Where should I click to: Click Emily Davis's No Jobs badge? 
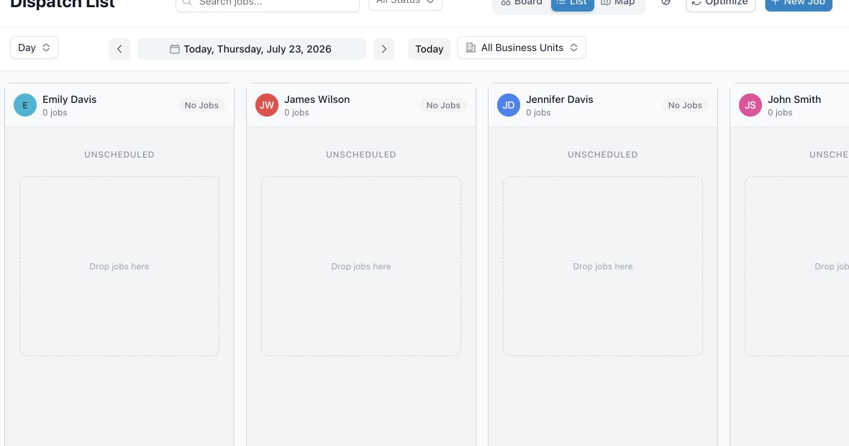[201, 106]
